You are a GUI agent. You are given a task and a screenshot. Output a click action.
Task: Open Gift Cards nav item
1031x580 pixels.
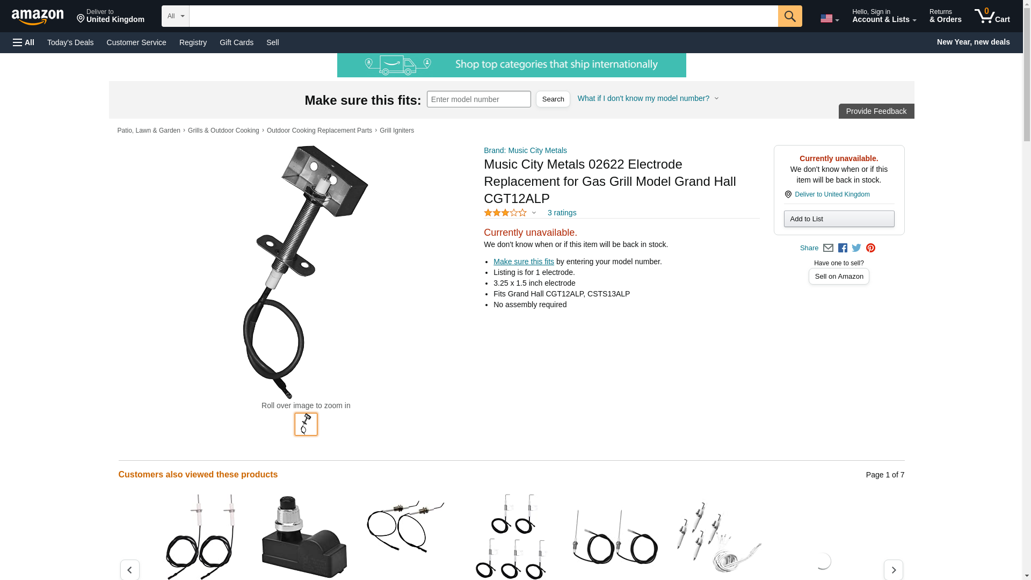pyautogui.click(x=236, y=42)
